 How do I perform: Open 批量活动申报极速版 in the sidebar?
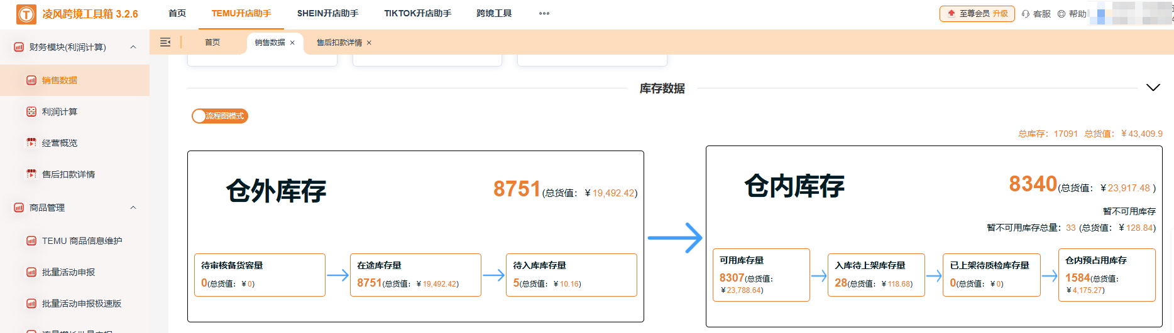point(75,304)
